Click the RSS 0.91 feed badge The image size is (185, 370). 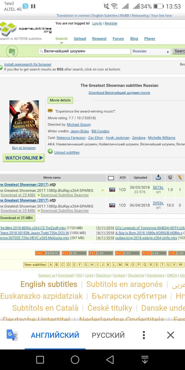coord(74,253)
